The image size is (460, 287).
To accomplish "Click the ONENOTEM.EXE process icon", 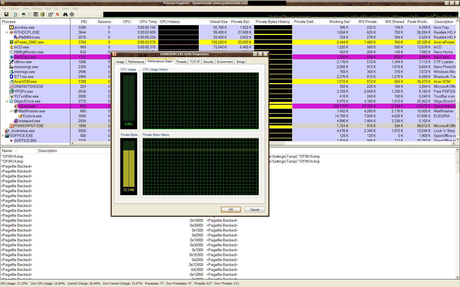I will pyautogui.click(x=12, y=86).
